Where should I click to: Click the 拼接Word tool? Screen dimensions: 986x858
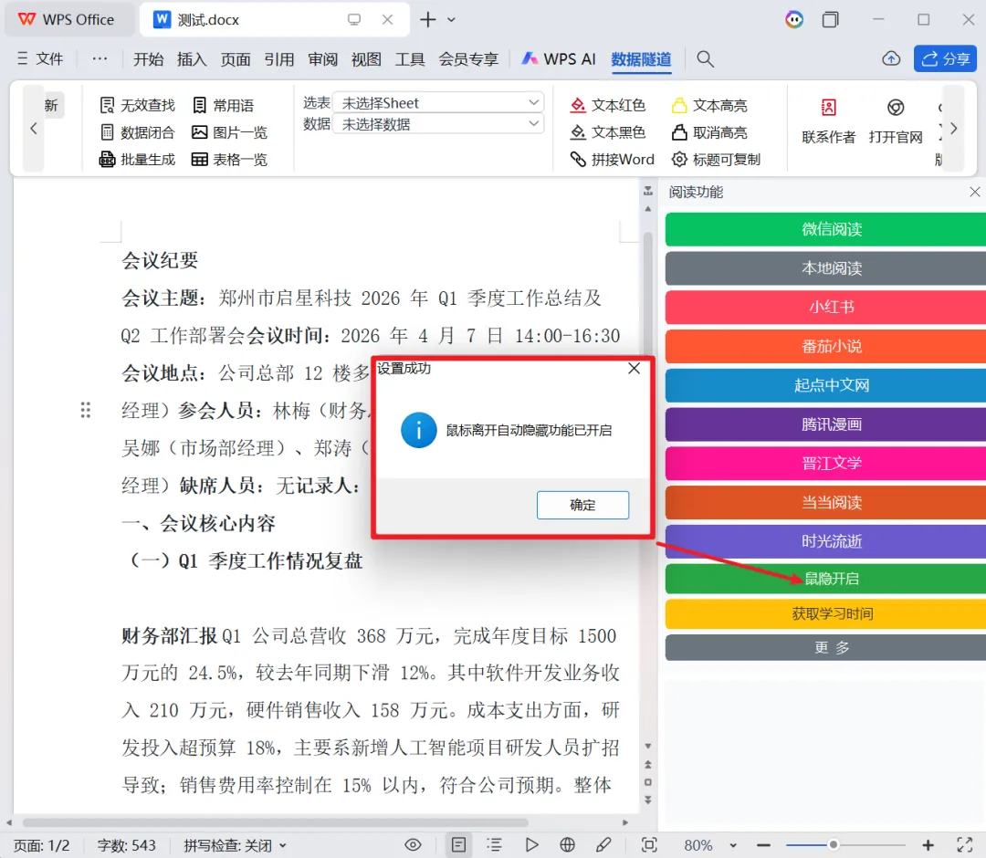[612, 159]
